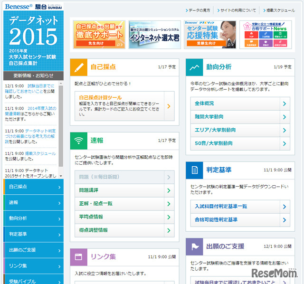Click the 出願のご支援 section heading
The height and width of the screenshot is (284, 304).
(225, 246)
